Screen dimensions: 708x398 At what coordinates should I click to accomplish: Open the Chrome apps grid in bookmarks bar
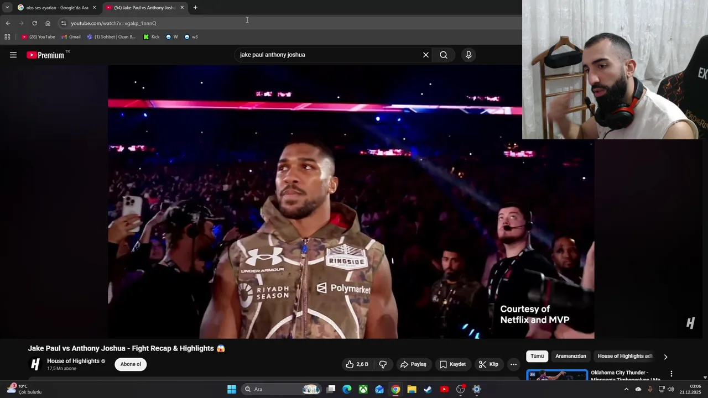(7, 37)
